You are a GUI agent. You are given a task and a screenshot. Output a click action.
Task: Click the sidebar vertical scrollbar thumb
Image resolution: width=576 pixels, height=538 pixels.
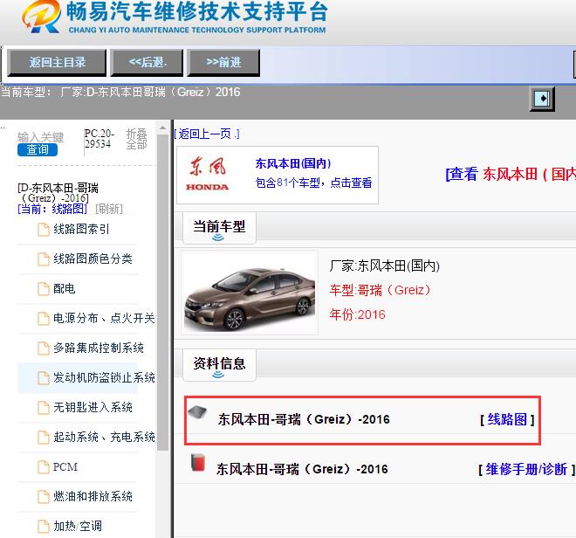(x=162, y=293)
